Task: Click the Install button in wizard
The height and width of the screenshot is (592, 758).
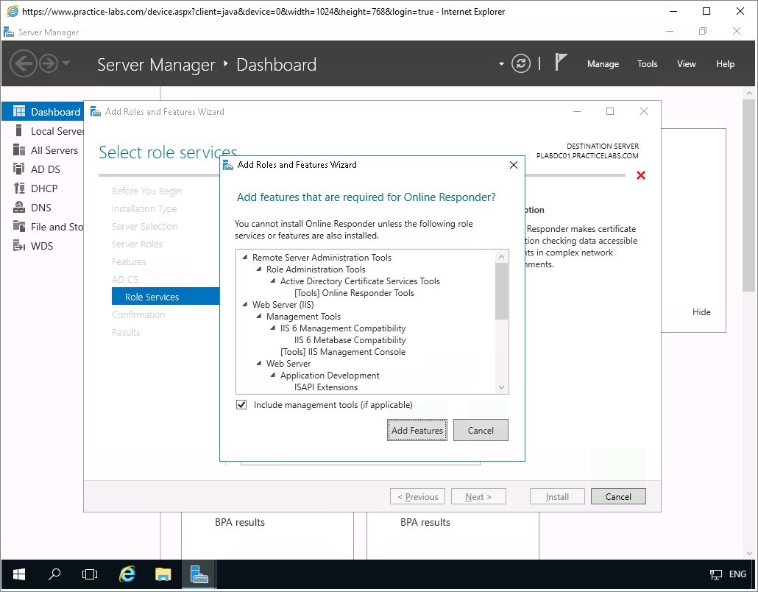Action: [x=557, y=496]
